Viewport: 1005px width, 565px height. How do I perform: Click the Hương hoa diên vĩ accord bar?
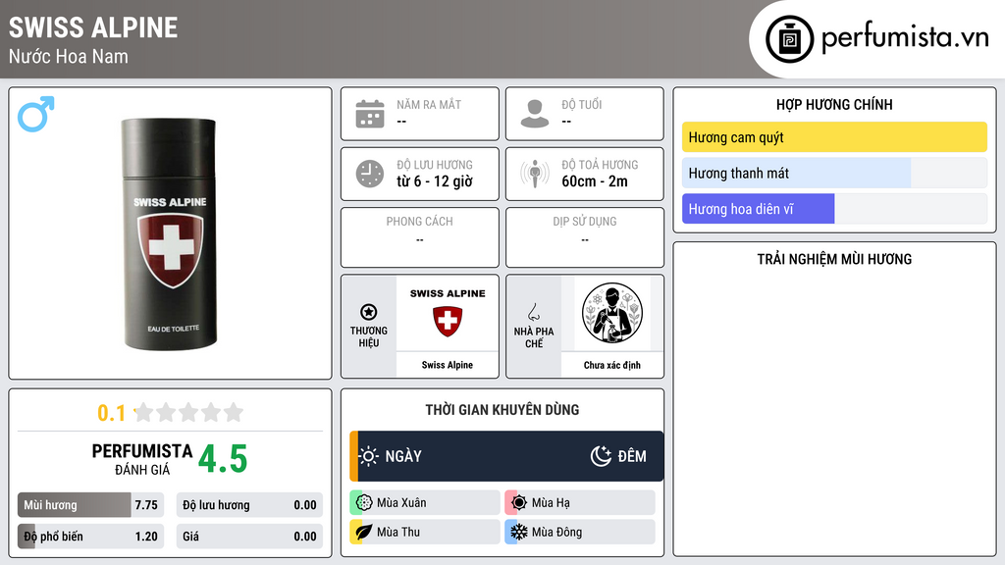click(x=834, y=209)
